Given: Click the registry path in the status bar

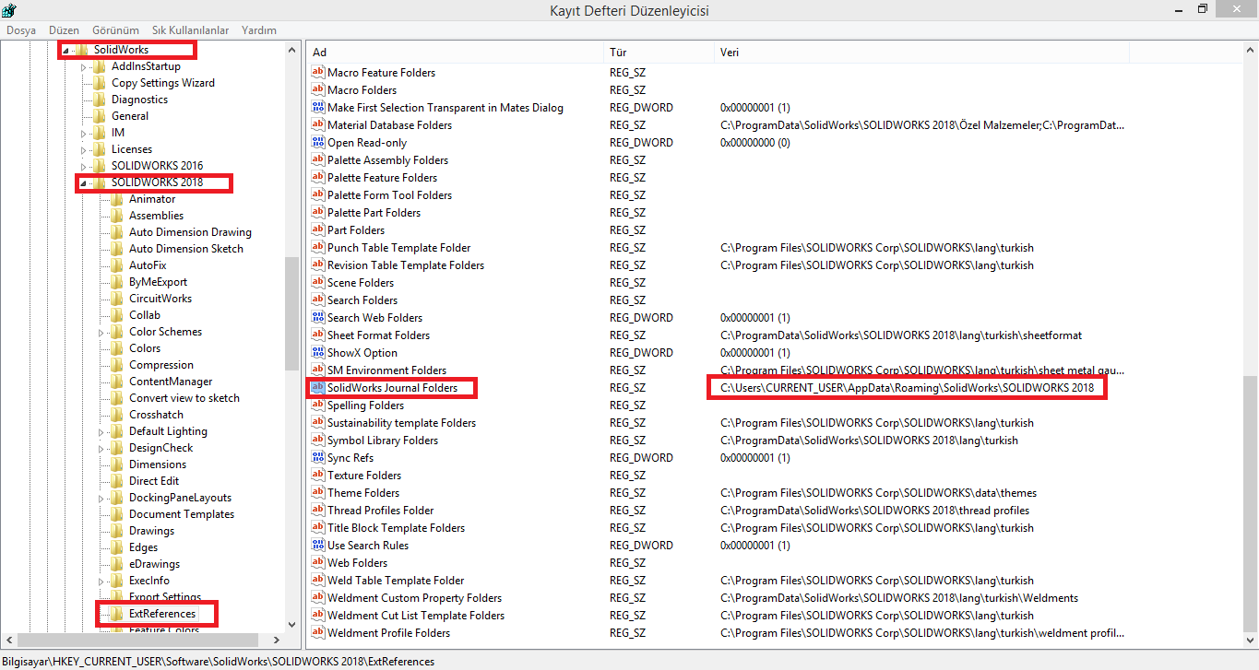Looking at the screenshot, I should [218, 662].
